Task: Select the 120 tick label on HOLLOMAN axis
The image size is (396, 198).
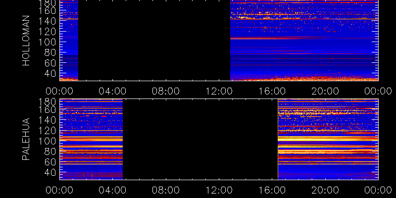Action: tap(48, 32)
